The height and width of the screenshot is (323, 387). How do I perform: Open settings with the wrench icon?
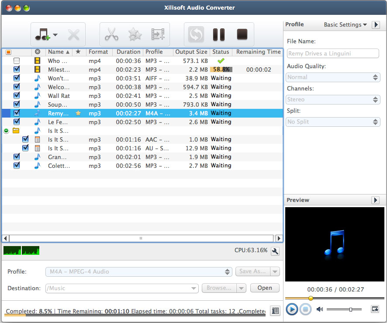click(x=275, y=251)
